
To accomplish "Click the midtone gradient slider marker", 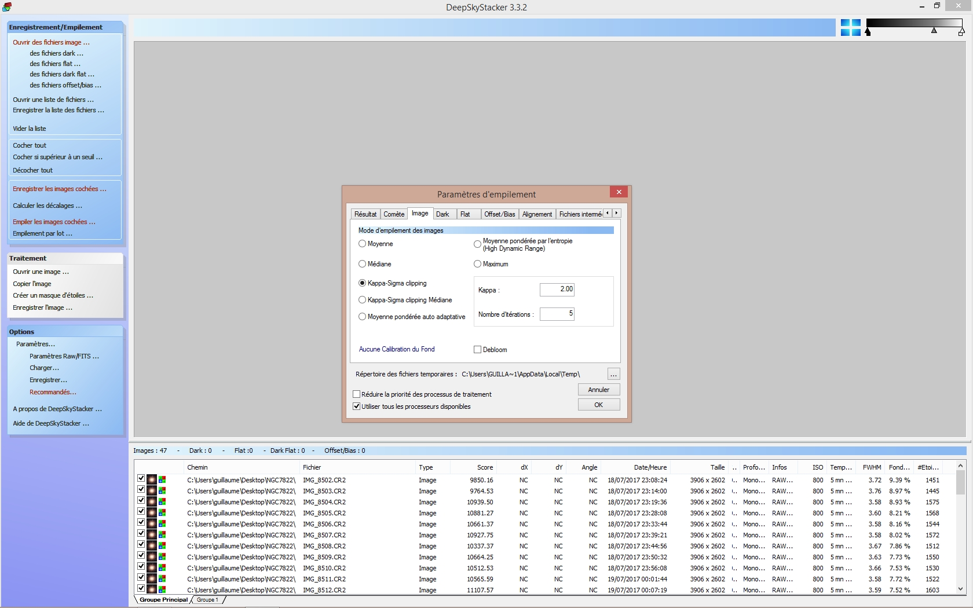I will [x=934, y=30].
